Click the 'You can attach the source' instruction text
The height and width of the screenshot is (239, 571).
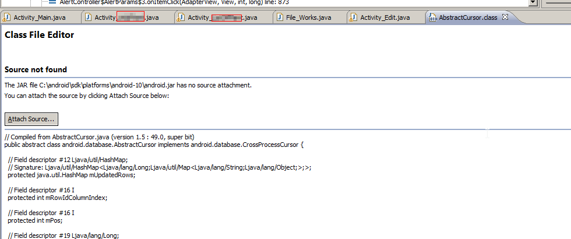(87, 96)
